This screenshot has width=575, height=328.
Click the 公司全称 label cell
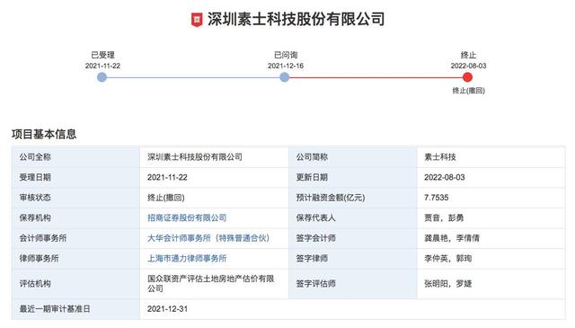coord(75,157)
